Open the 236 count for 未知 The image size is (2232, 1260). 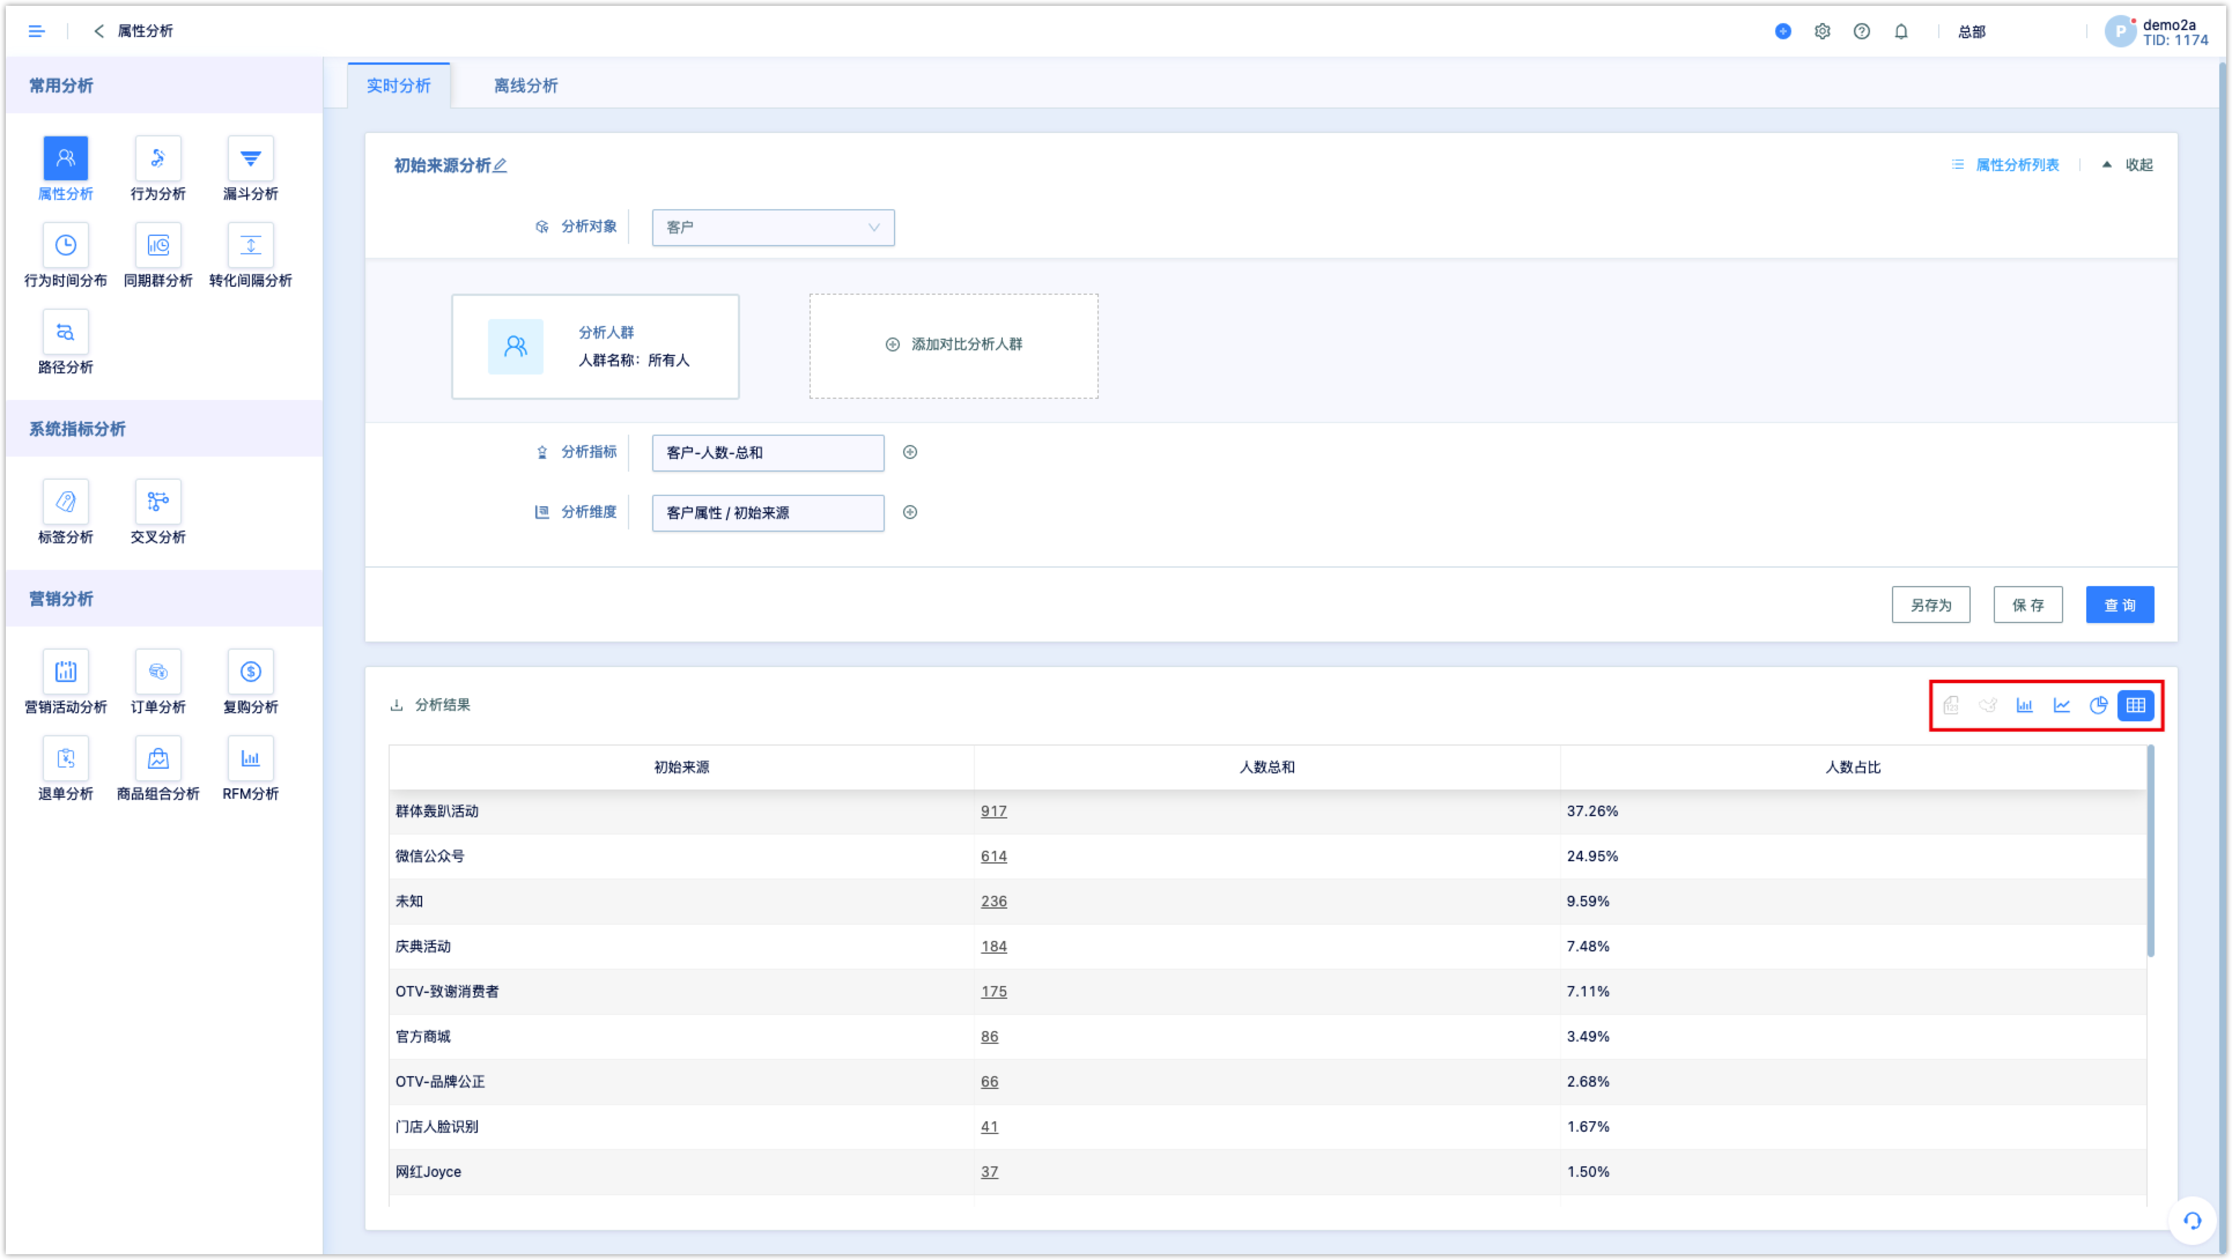(x=993, y=902)
